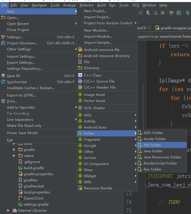Open the Refactor menu in menu bar
The image size is (191, 214).
(87, 5)
